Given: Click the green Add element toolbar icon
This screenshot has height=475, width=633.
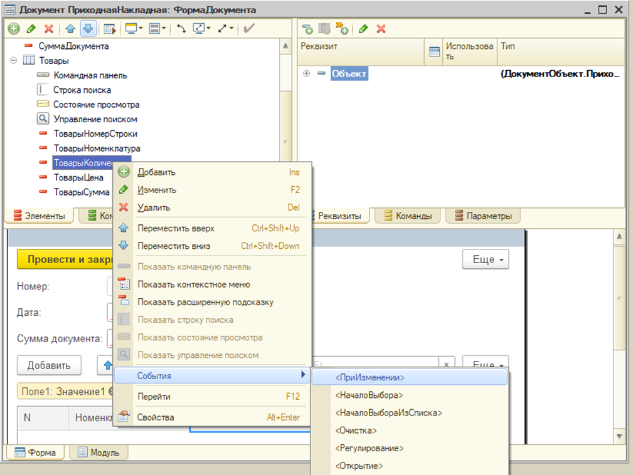Looking at the screenshot, I should 14,29.
